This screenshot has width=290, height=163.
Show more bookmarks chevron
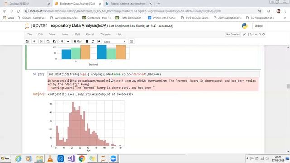[285, 18]
